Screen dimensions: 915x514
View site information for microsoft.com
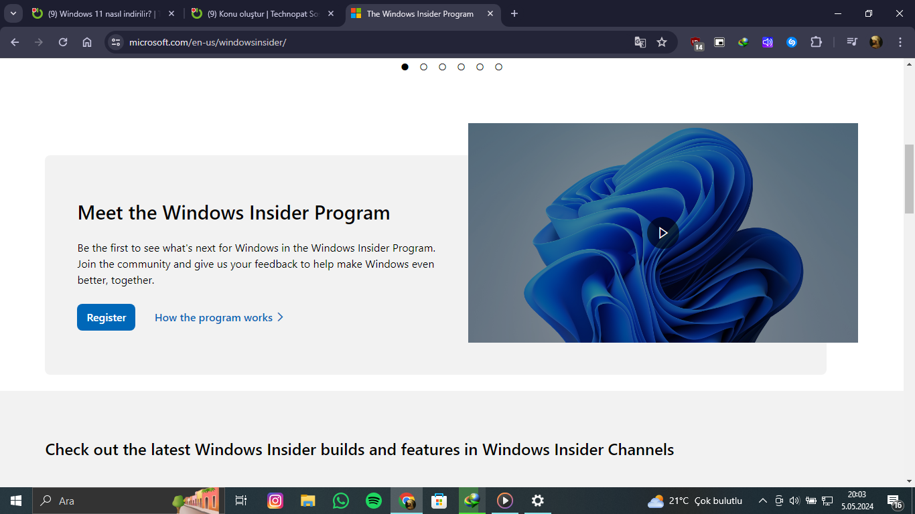coord(116,42)
